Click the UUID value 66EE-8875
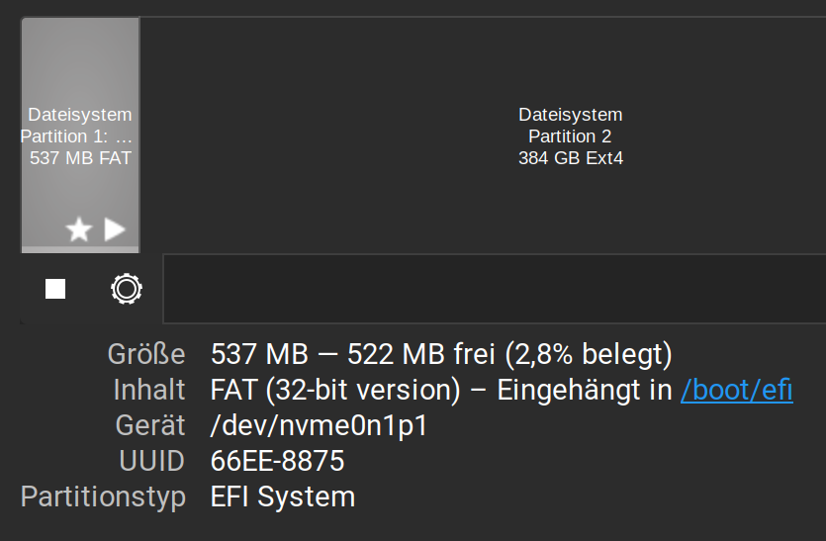This screenshot has width=826, height=541. pos(277,461)
